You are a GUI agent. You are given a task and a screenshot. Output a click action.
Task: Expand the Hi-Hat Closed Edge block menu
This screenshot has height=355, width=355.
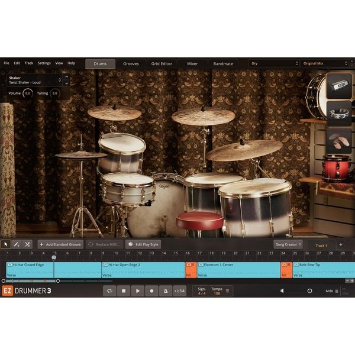coord(9,264)
